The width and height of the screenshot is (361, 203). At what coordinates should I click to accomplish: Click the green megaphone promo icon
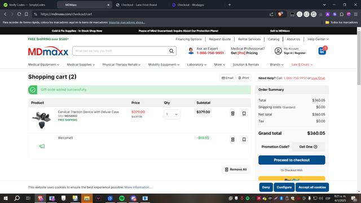(42, 146)
